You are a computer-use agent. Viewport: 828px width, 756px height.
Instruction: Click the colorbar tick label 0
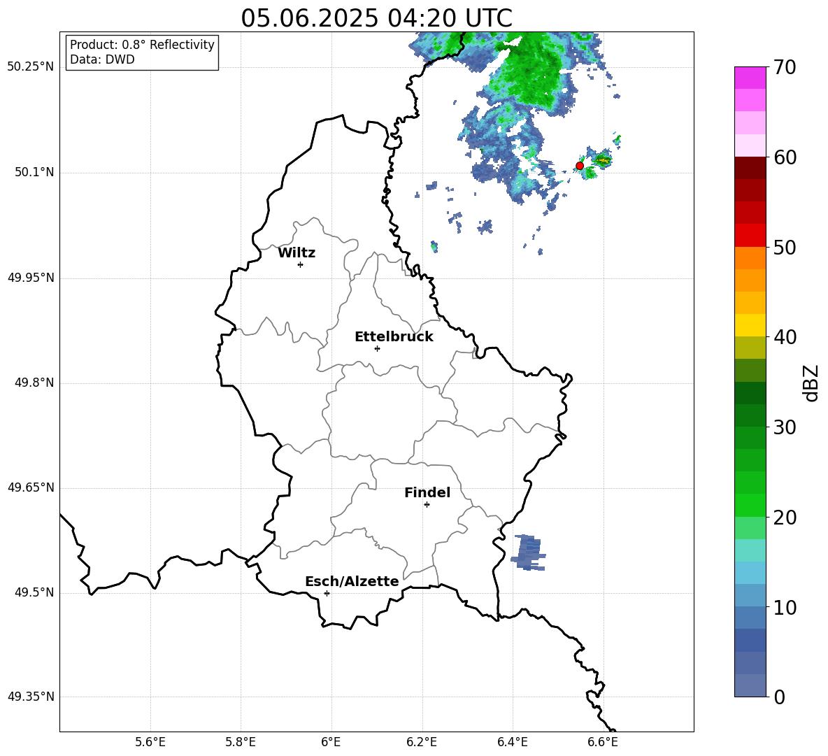tap(779, 697)
